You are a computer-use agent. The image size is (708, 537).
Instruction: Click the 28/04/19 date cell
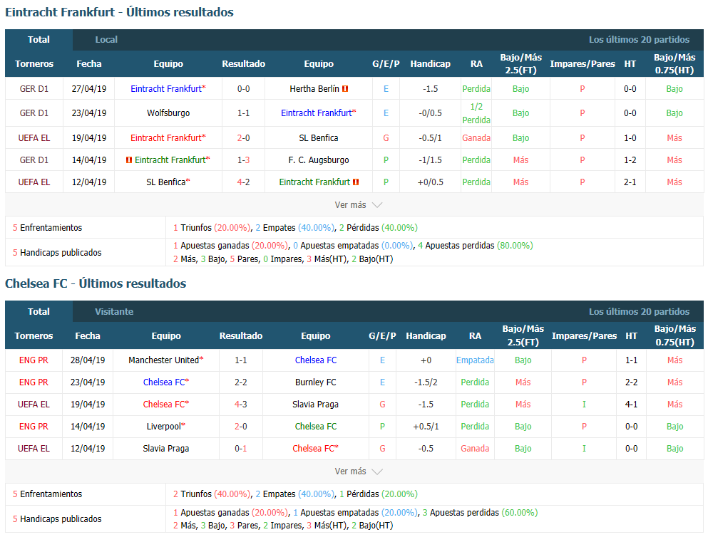(88, 360)
